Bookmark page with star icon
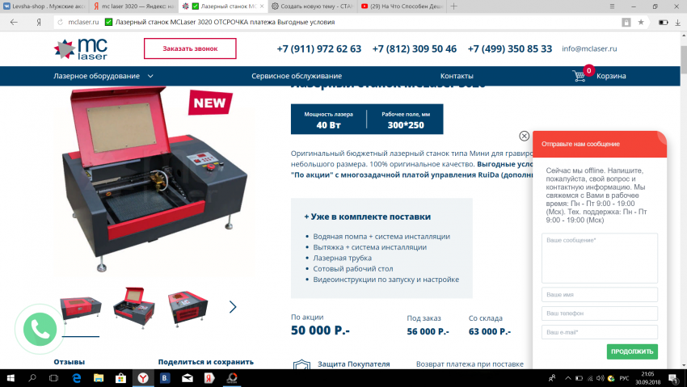This screenshot has height=387, width=687. pos(641,22)
